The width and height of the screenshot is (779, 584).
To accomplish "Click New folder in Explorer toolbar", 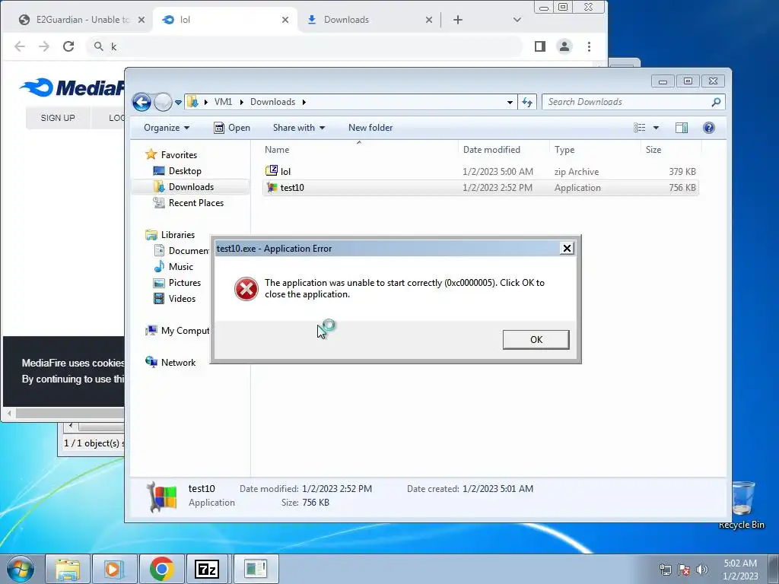I will (370, 128).
